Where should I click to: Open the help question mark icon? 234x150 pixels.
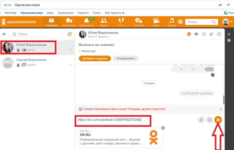229,40
